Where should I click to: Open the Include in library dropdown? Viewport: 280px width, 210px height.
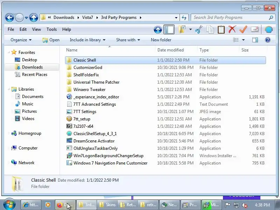point(87,40)
